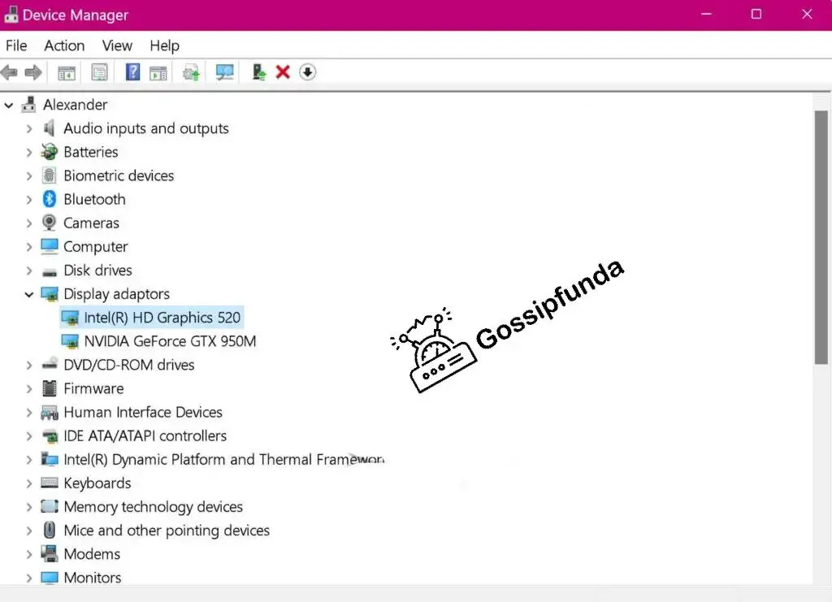Select the Mice and other pointing devices row
Image resolution: width=832 pixels, height=602 pixels.
click(167, 531)
